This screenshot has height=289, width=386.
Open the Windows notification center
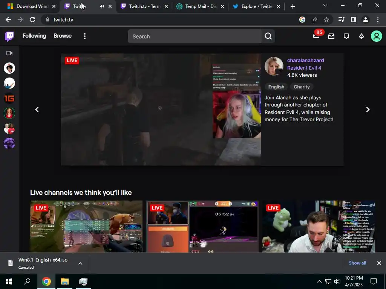pyautogui.click(x=374, y=281)
